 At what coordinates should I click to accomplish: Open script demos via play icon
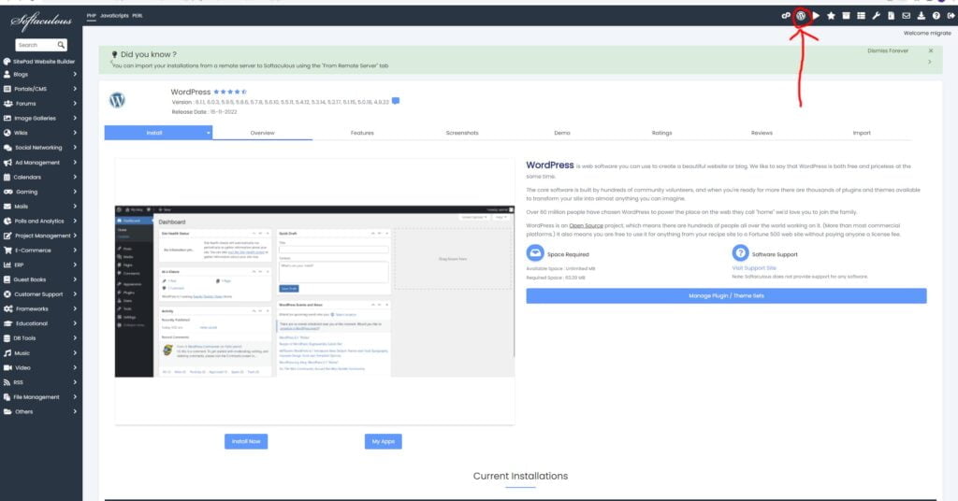click(816, 16)
